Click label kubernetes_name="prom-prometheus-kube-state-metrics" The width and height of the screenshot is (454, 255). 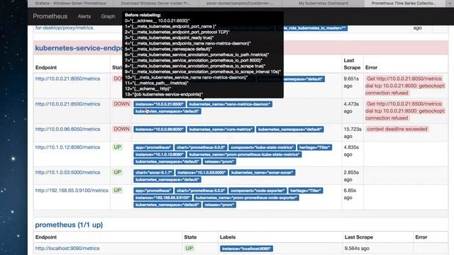pyautogui.click(x=244, y=154)
